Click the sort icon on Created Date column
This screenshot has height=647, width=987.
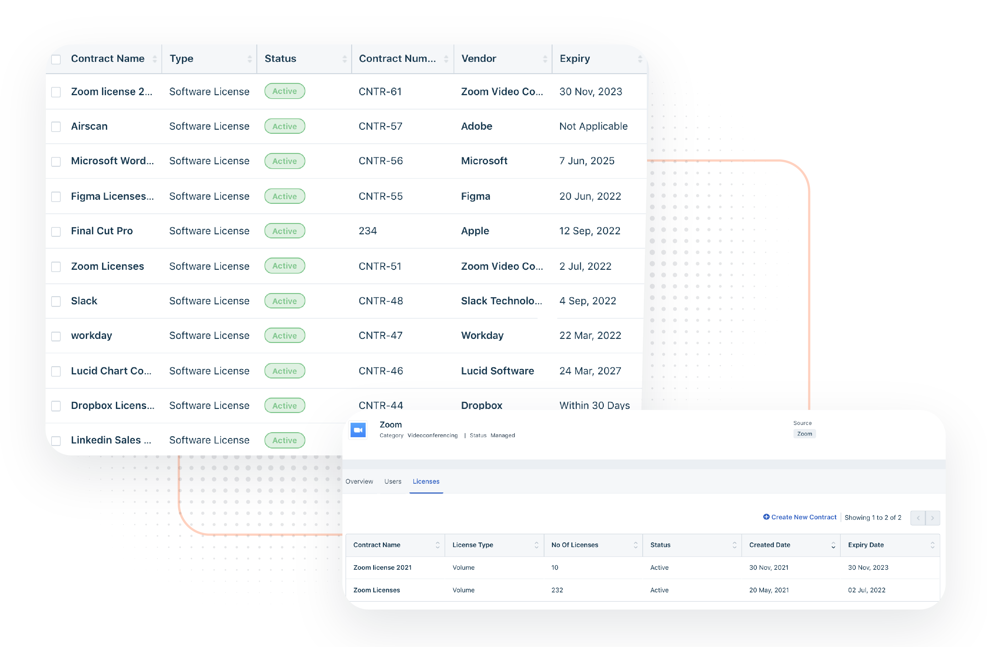(834, 545)
